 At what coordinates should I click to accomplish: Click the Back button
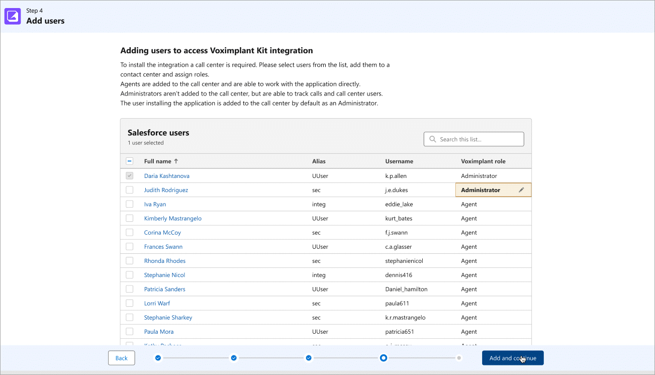click(122, 358)
